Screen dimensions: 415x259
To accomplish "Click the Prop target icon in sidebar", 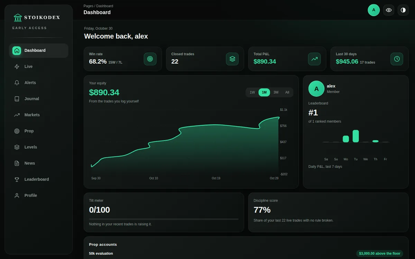I will click(17, 131).
